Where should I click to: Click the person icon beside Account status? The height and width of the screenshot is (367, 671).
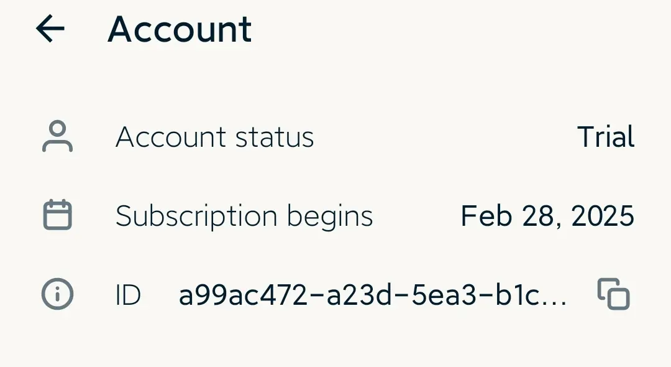[57, 137]
